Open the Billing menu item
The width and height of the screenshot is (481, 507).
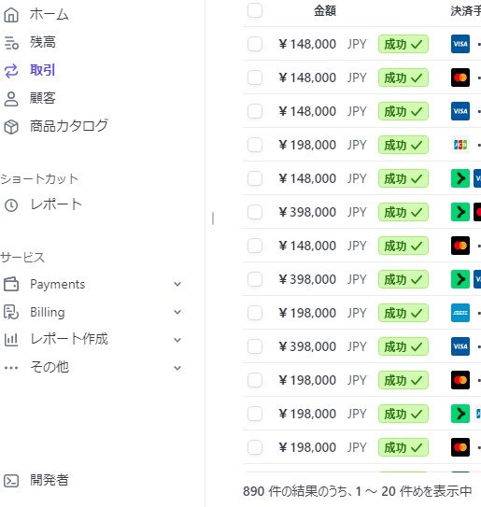click(x=48, y=312)
